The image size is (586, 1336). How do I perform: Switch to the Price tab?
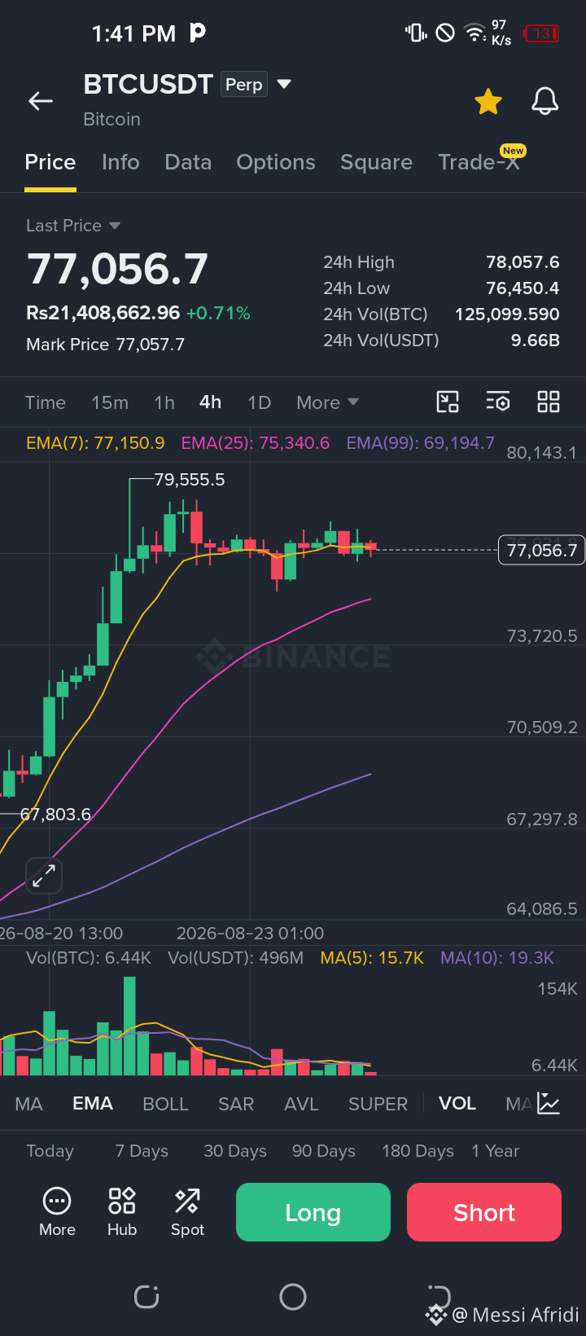[50, 162]
